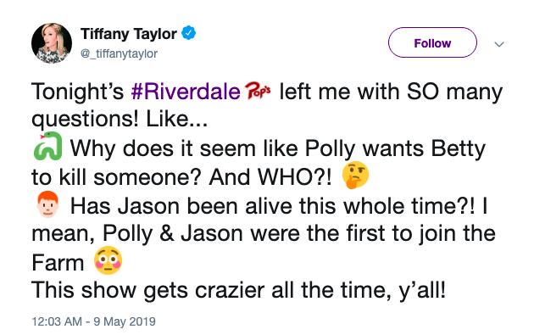534x335 pixels.
Task: Open the #Riverdale hashtag link
Action: click(186, 92)
